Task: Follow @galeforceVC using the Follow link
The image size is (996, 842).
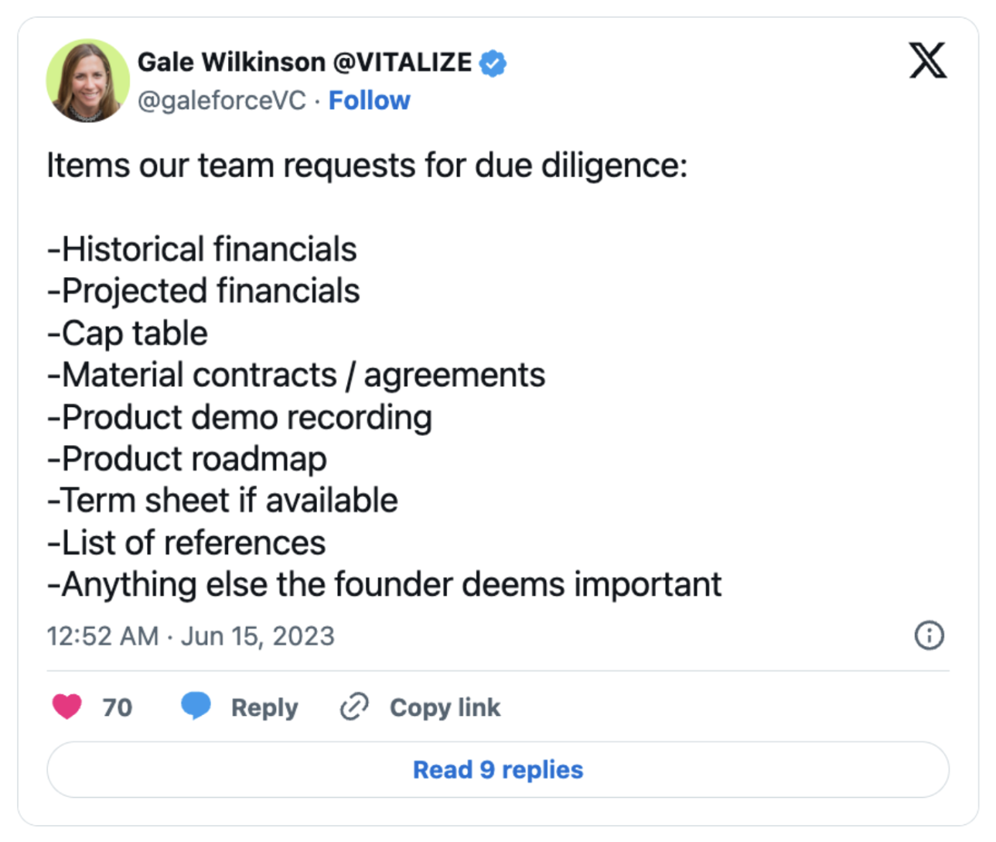Action: coord(370,101)
